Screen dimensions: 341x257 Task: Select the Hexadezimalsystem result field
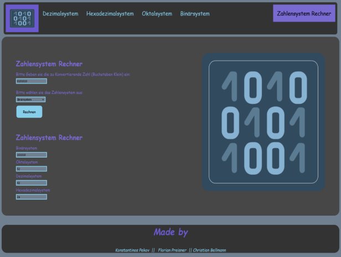pos(32,196)
